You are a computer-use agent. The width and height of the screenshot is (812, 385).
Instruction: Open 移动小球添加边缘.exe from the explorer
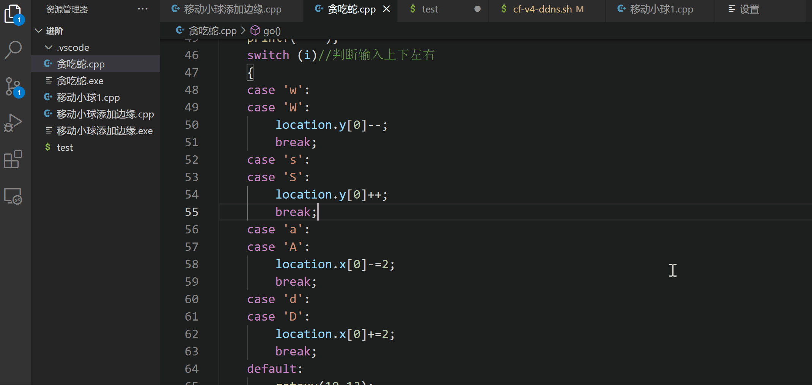coord(104,131)
